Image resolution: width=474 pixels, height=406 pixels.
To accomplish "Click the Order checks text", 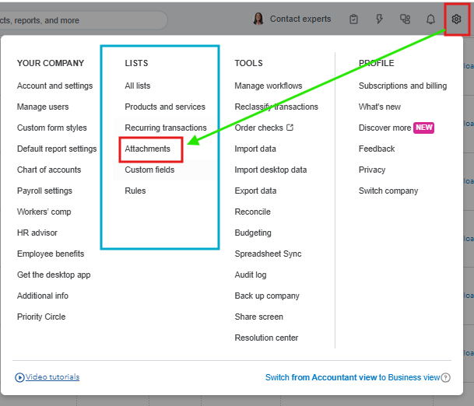I will [x=258, y=128].
